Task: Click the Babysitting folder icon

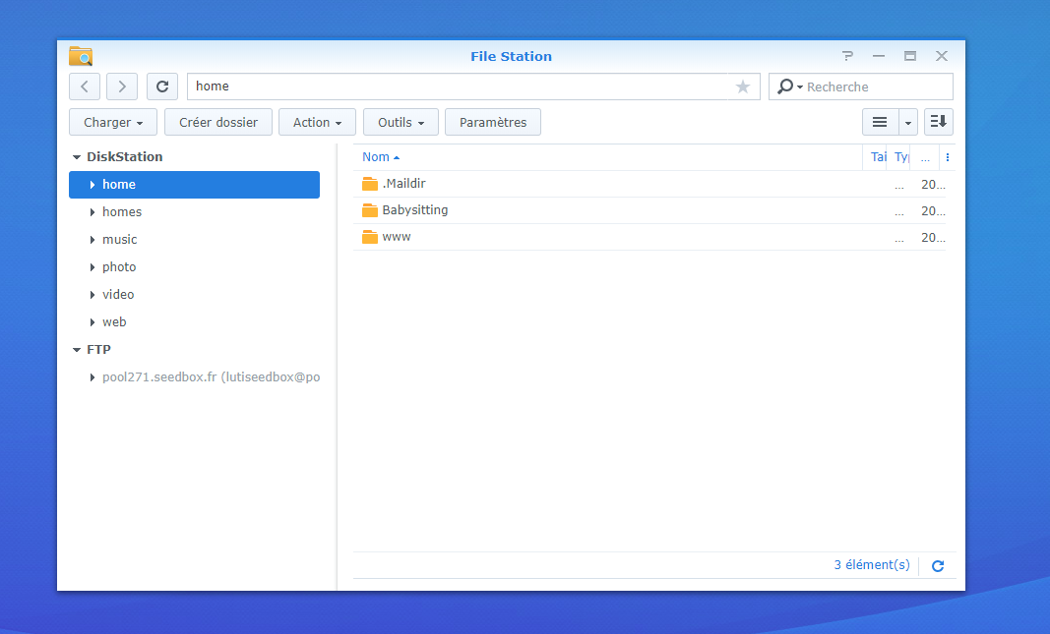Action: click(x=370, y=210)
